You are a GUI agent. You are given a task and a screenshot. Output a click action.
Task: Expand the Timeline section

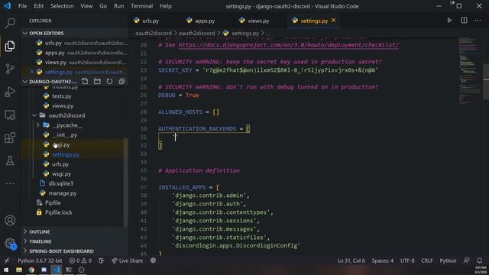click(x=40, y=241)
